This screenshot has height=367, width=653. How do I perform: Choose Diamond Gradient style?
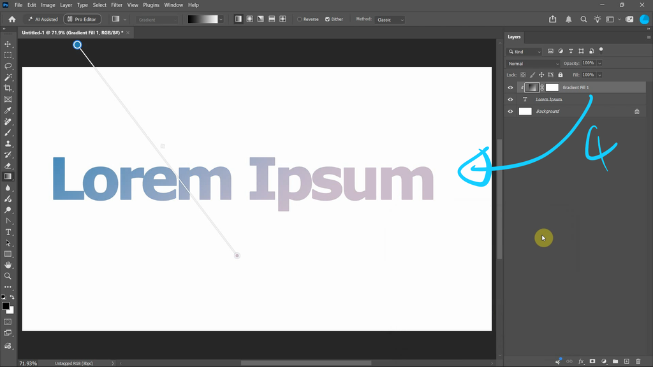click(282, 19)
